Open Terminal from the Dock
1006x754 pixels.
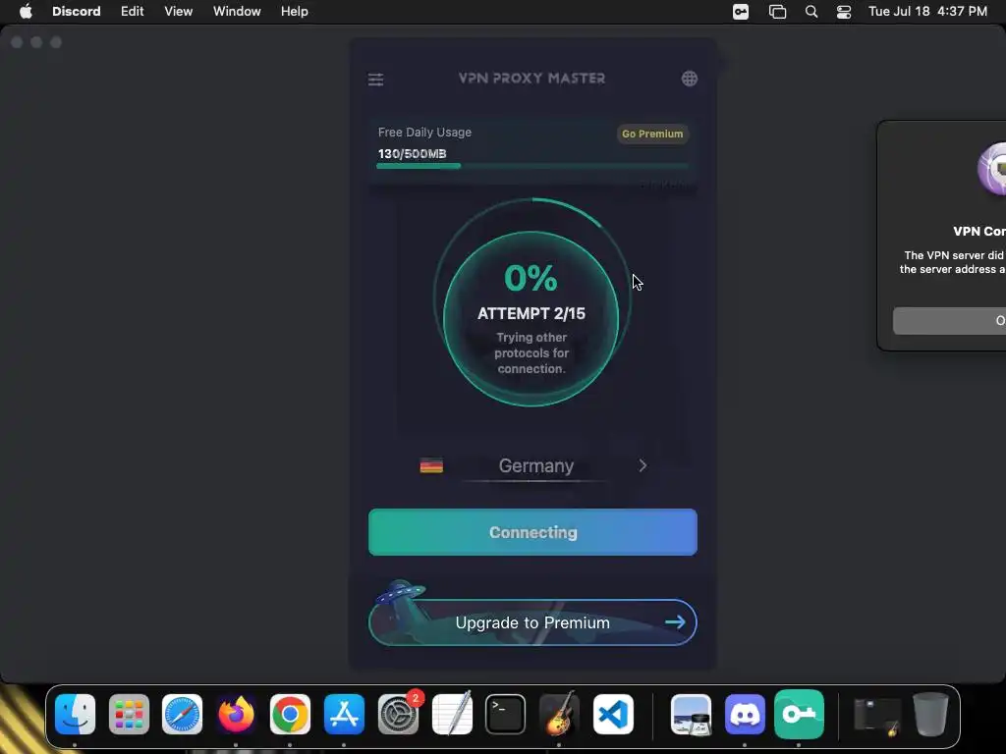(x=506, y=715)
